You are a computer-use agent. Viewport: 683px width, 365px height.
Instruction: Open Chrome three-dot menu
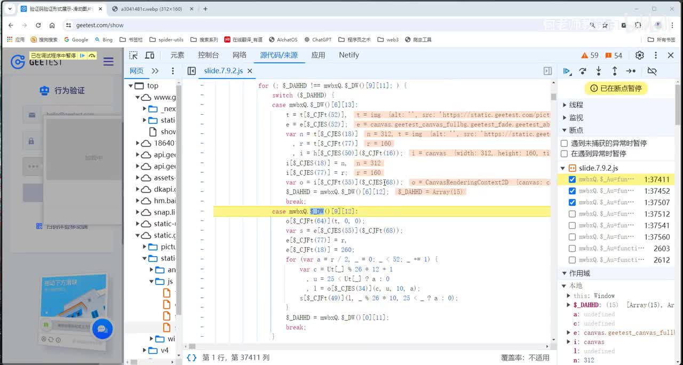(x=672, y=25)
